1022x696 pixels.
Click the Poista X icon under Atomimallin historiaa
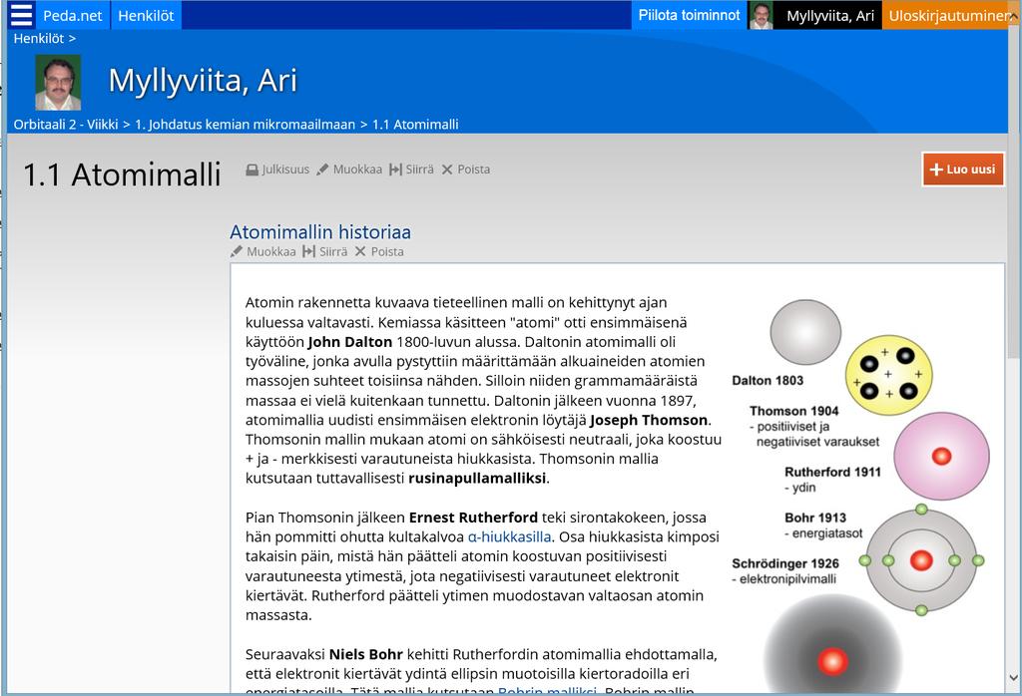tap(360, 252)
